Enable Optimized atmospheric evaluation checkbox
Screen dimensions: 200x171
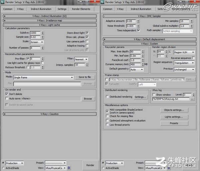point(107,120)
